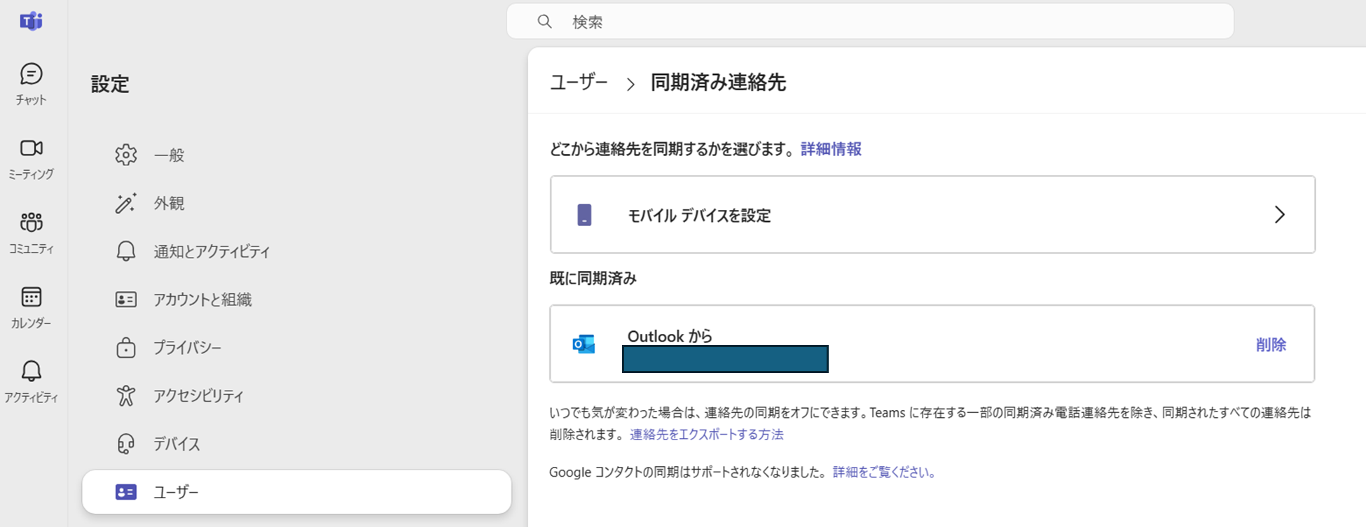Expand the モバイル デバイスを設定 chevron

(x=1279, y=215)
